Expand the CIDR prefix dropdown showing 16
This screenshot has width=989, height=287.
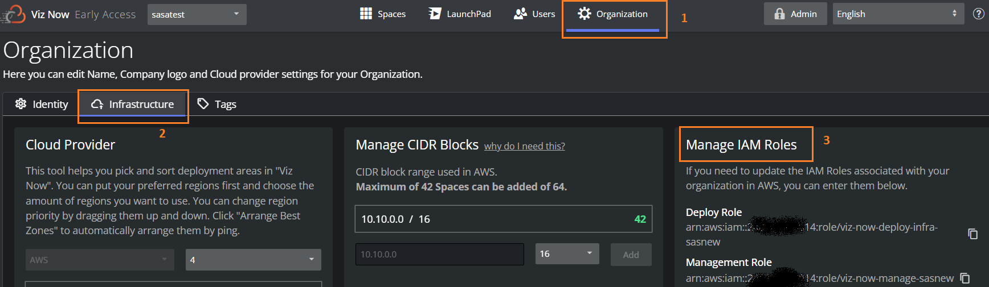[567, 253]
